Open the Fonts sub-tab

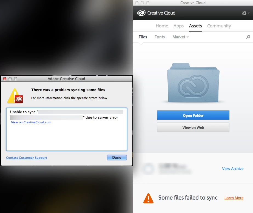[160, 37]
